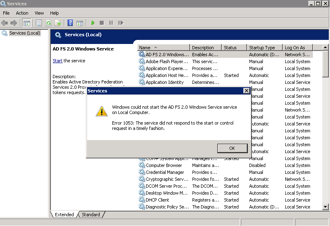Click the warning icon in error dialog

(102, 111)
